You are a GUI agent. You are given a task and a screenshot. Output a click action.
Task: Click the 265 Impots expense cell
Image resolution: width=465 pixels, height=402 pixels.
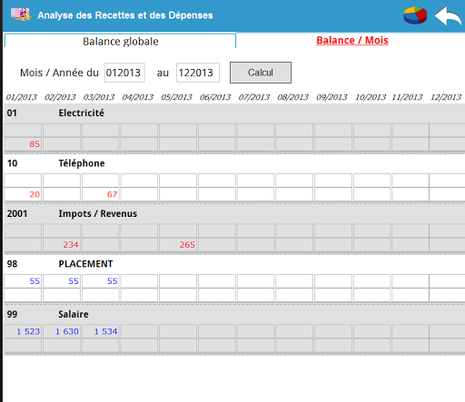click(x=178, y=245)
